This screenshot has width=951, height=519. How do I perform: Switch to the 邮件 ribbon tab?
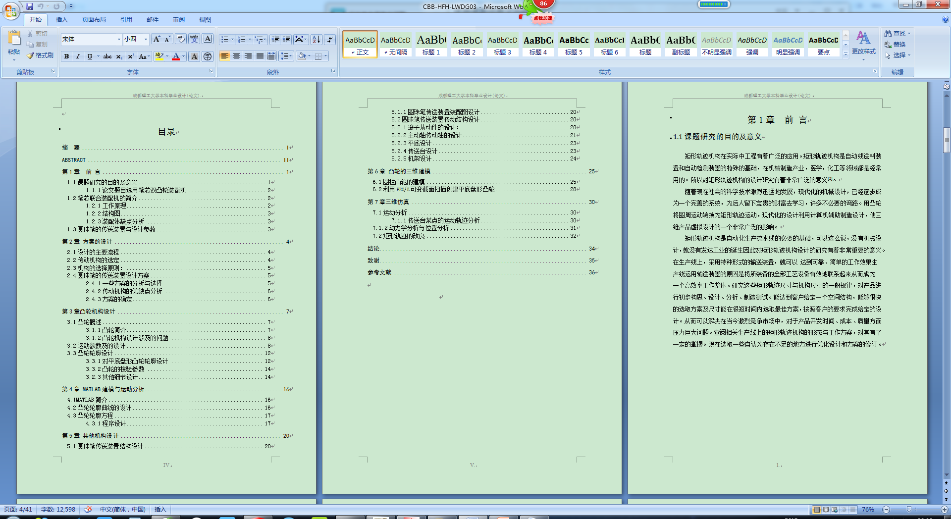click(x=153, y=20)
